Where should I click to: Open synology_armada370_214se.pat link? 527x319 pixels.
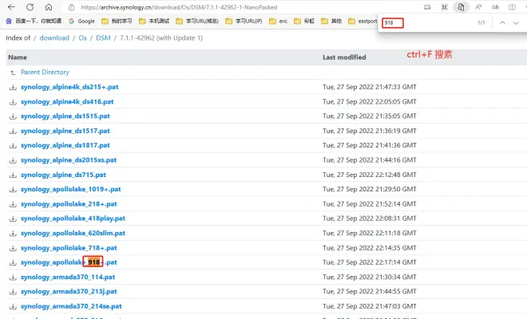point(71,306)
